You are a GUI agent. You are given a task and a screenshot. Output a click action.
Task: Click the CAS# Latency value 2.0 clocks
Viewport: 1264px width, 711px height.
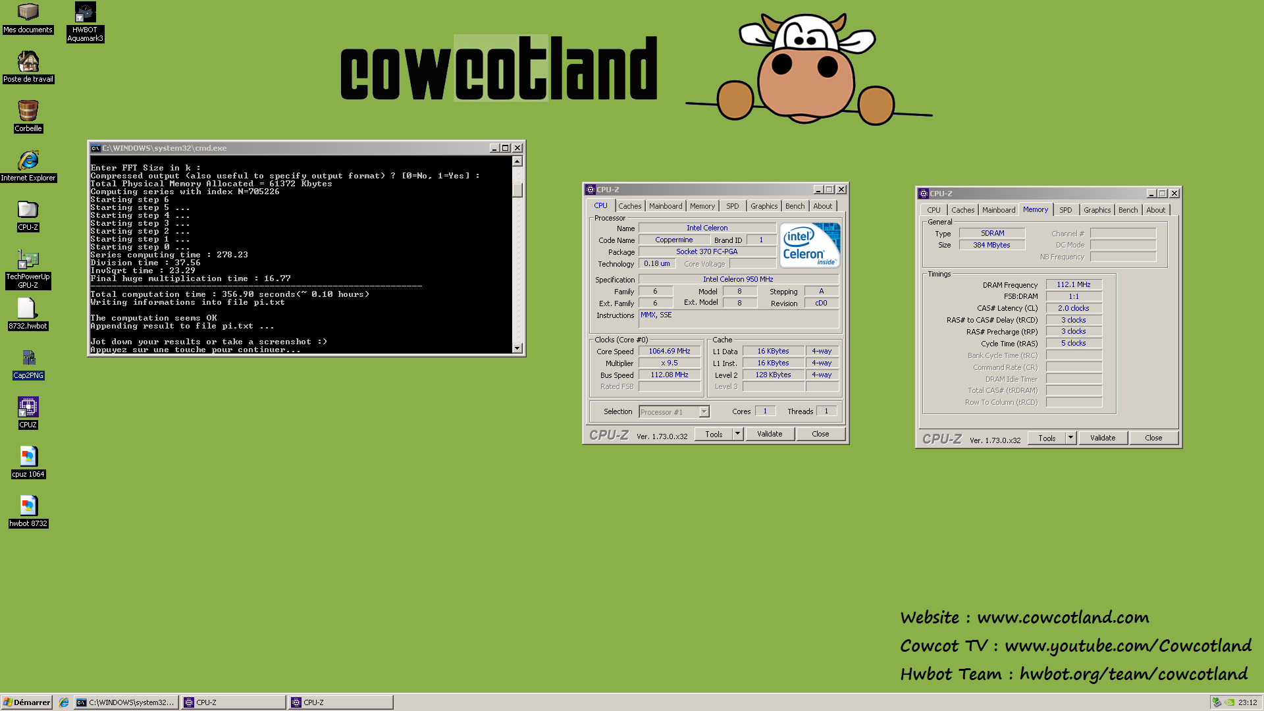[1074, 309]
